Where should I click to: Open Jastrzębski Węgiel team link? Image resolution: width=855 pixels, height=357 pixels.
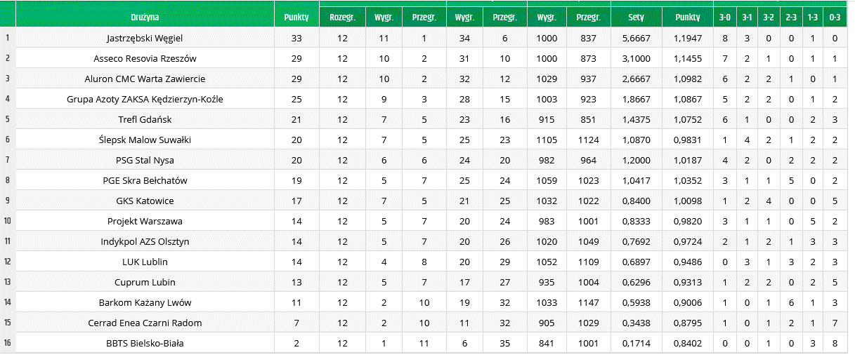point(145,39)
